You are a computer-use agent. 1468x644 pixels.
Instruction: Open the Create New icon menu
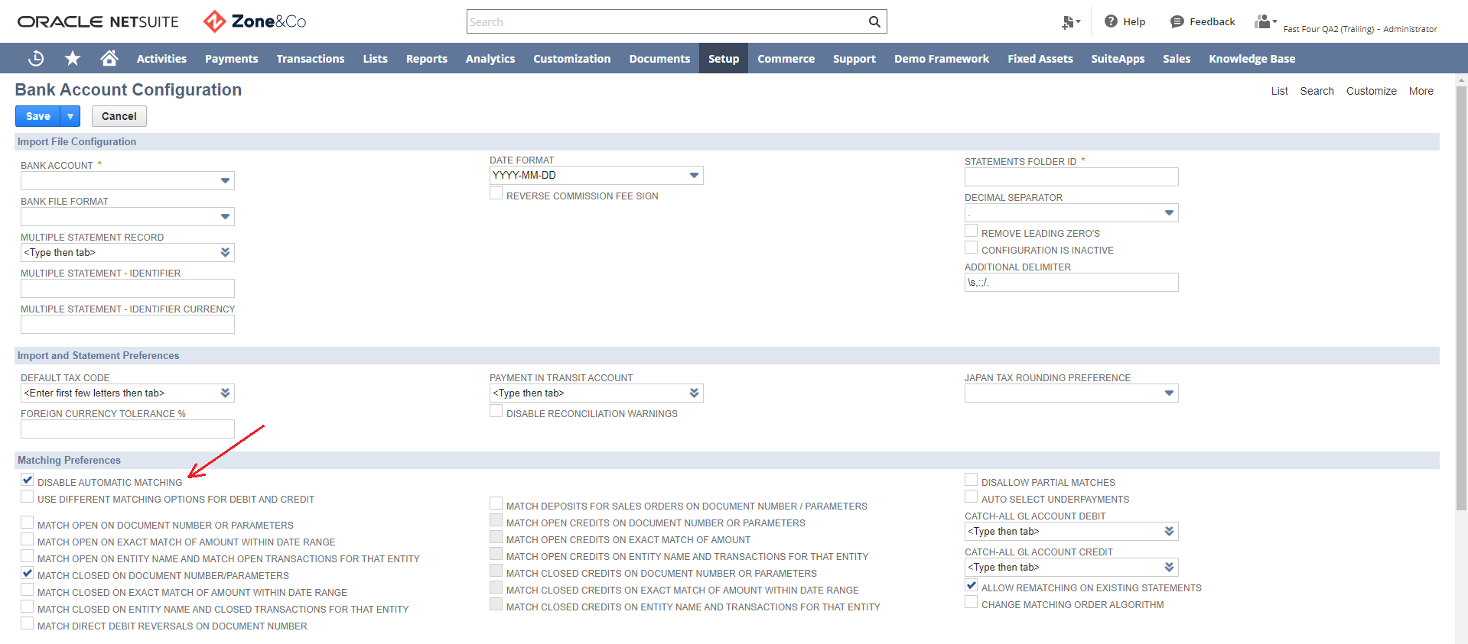click(1070, 22)
